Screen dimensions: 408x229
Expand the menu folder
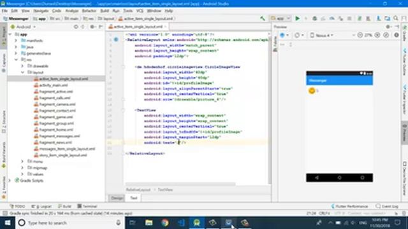click(x=23, y=162)
